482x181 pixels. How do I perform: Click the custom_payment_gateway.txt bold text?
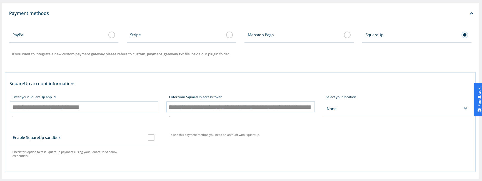click(x=158, y=54)
